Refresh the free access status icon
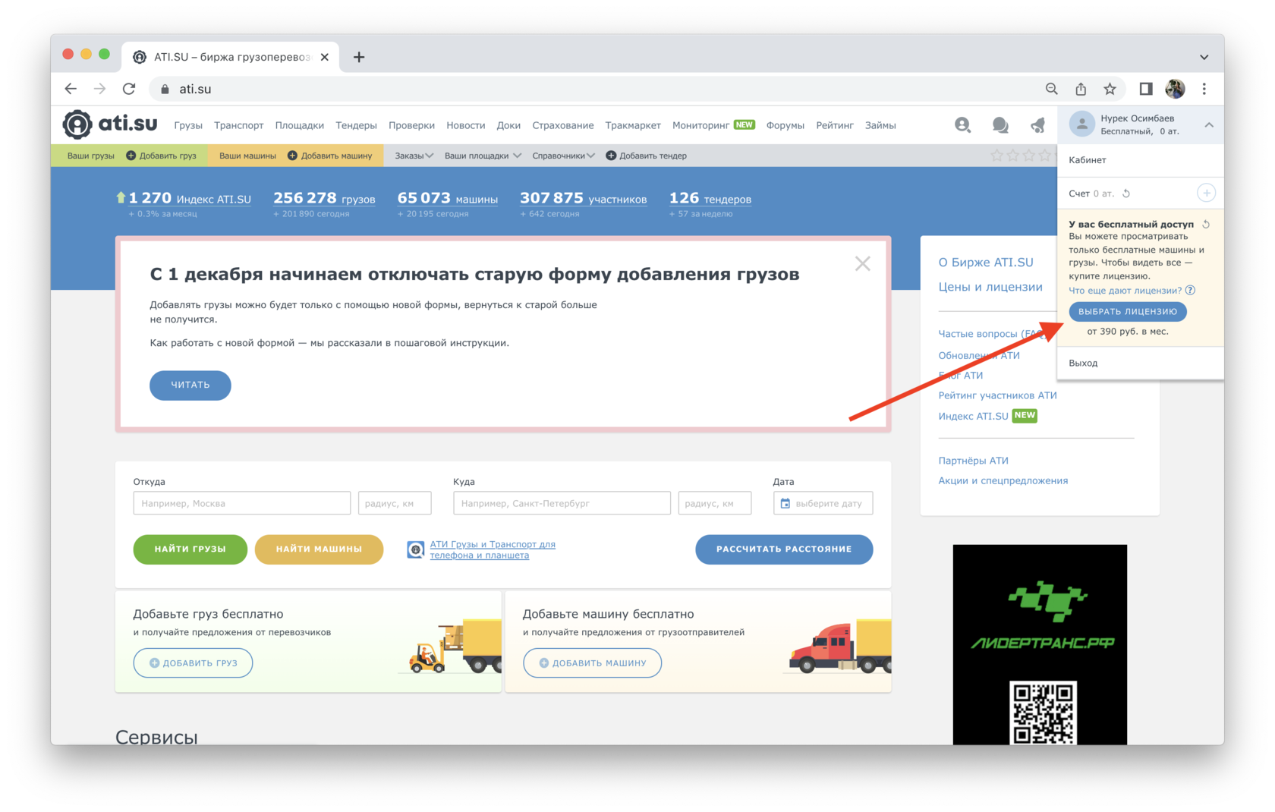 [1205, 224]
